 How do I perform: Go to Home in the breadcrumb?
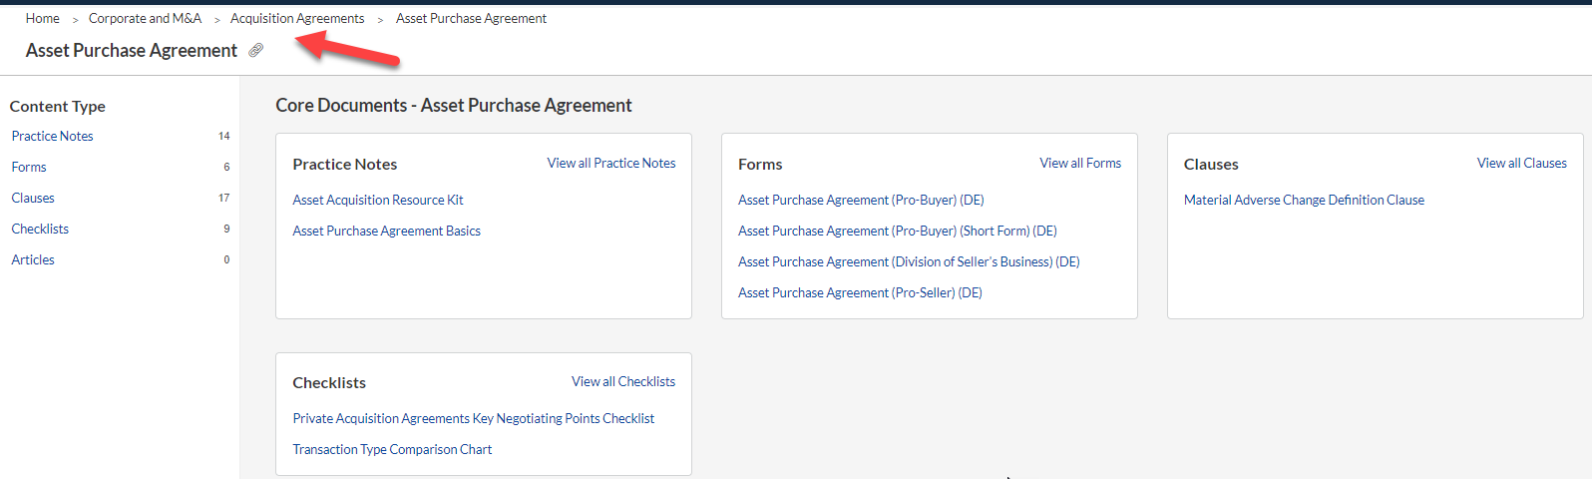click(x=43, y=18)
